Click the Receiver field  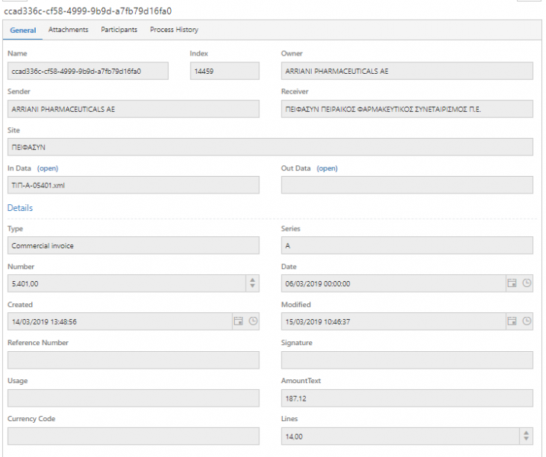pyautogui.click(x=407, y=109)
